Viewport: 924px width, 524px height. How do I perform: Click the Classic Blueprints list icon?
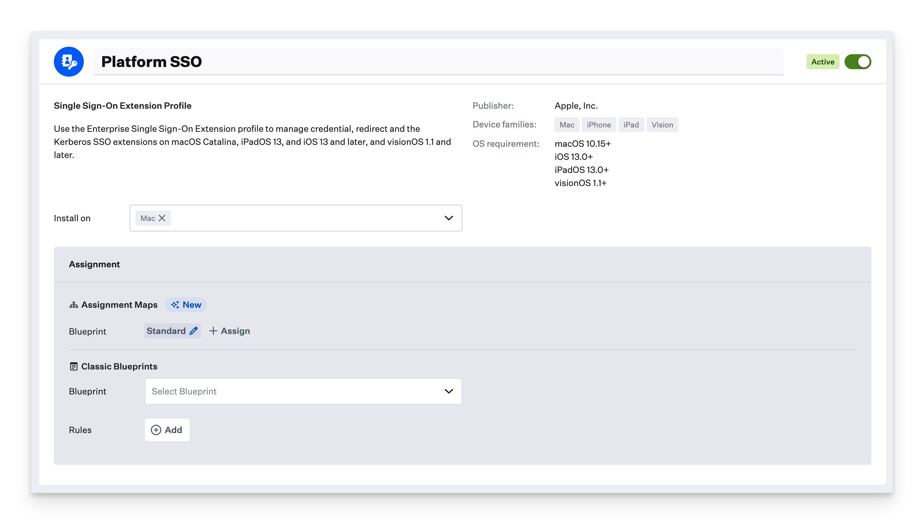(x=74, y=366)
